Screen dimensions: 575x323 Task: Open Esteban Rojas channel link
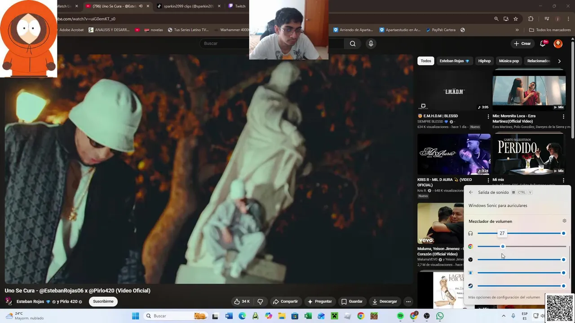(30, 301)
